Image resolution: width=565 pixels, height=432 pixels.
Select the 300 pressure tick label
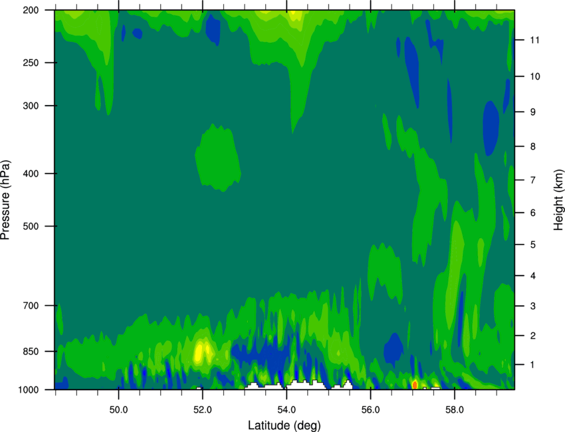pyautogui.click(x=31, y=106)
